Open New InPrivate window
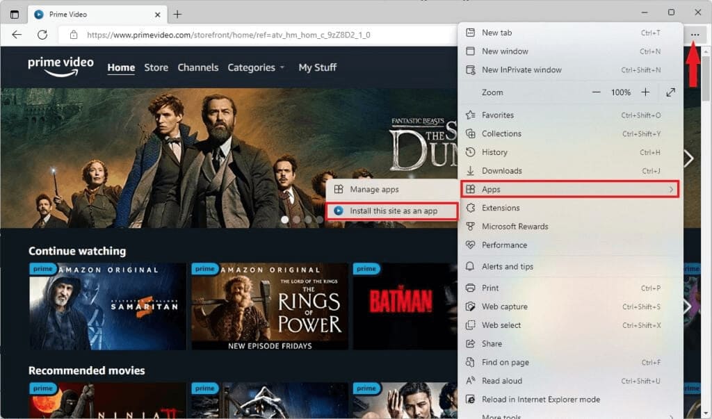Image resolution: width=712 pixels, height=419 pixels. click(x=570, y=70)
